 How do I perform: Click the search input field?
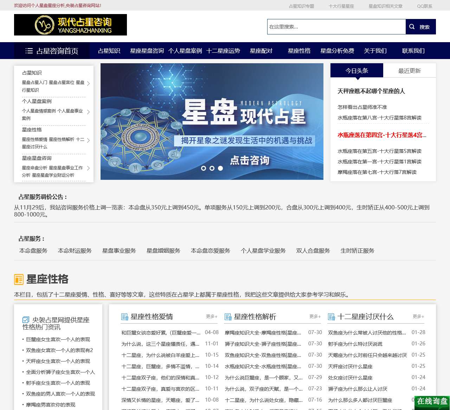pyautogui.click(x=336, y=27)
